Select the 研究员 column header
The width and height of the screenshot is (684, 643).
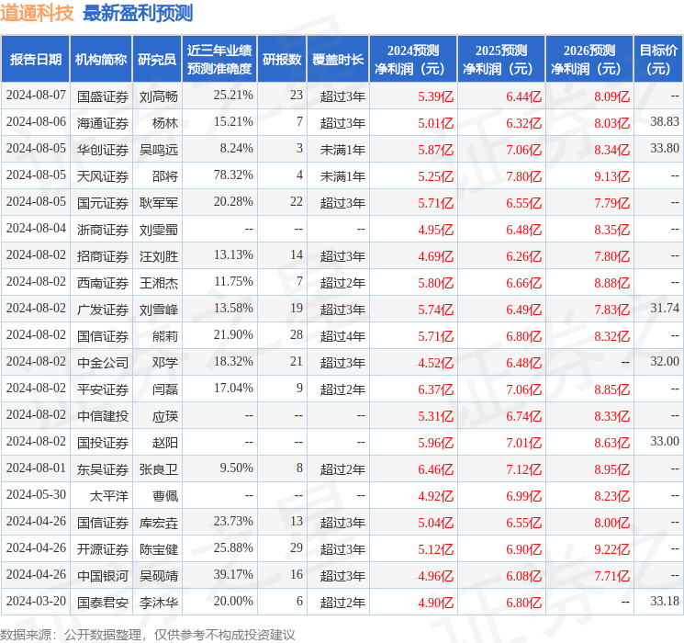pyautogui.click(x=157, y=60)
